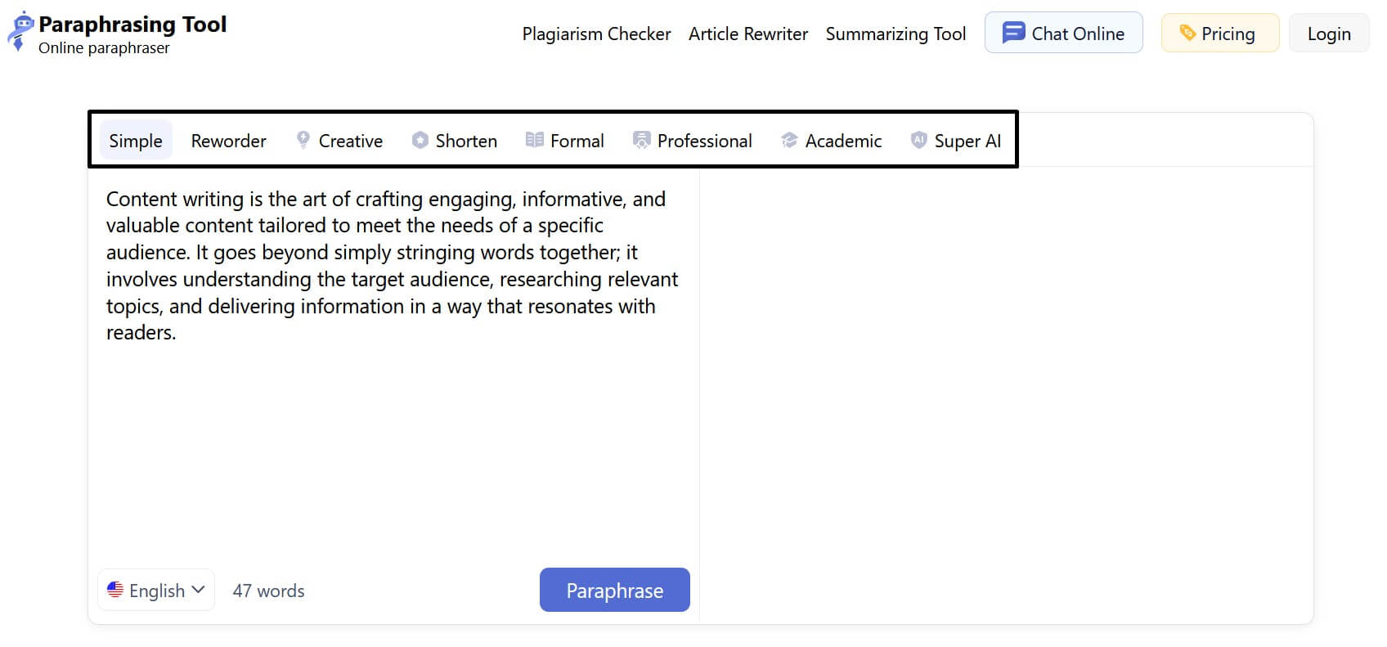The image size is (1387, 647).
Task: Choose the Super AI mode label
Action: (967, 141)
